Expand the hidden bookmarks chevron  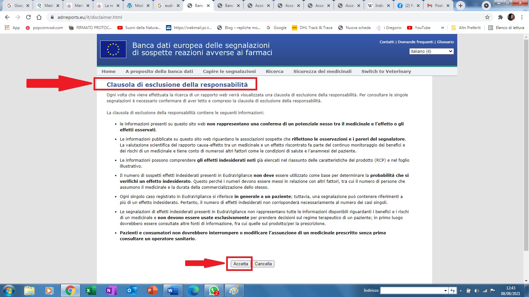[442, 28]
